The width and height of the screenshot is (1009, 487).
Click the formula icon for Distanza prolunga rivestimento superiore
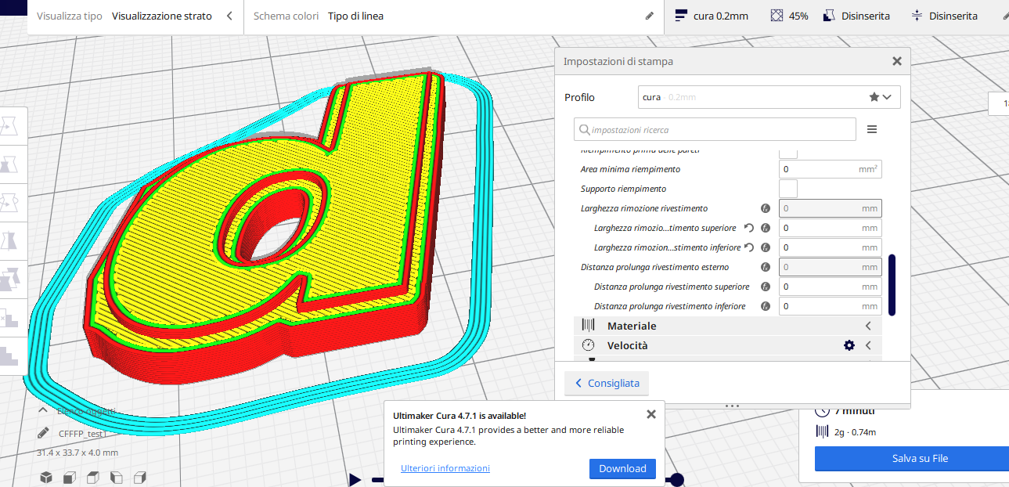pyautogui.click(x=766, y=287)
